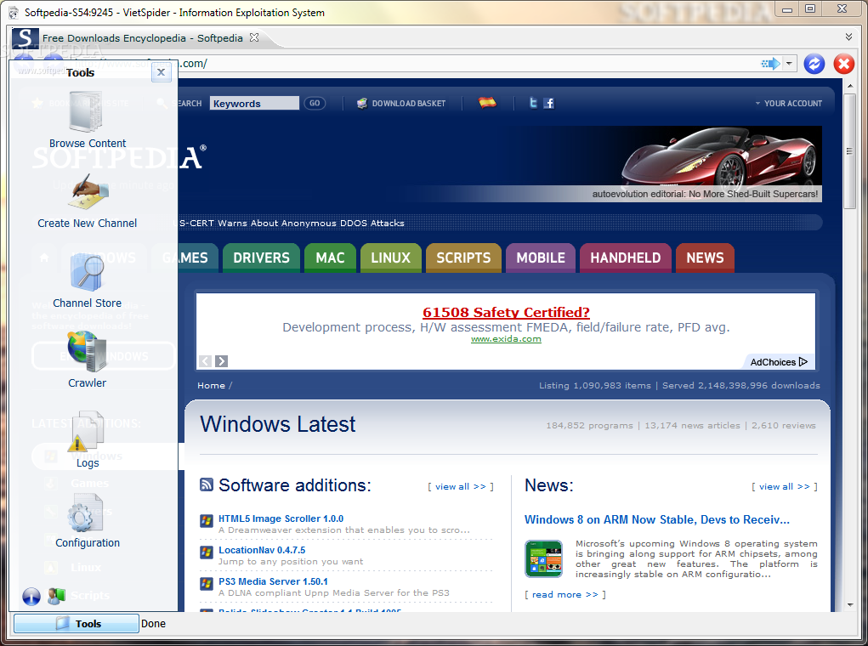
Task: Expand the tab list chevron
Action: coord(848,37)
